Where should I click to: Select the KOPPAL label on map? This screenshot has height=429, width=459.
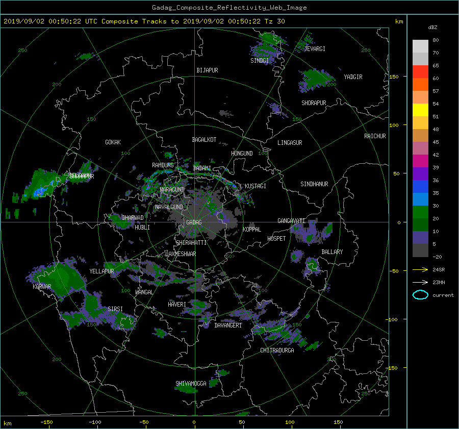click(x=252, y=230)
